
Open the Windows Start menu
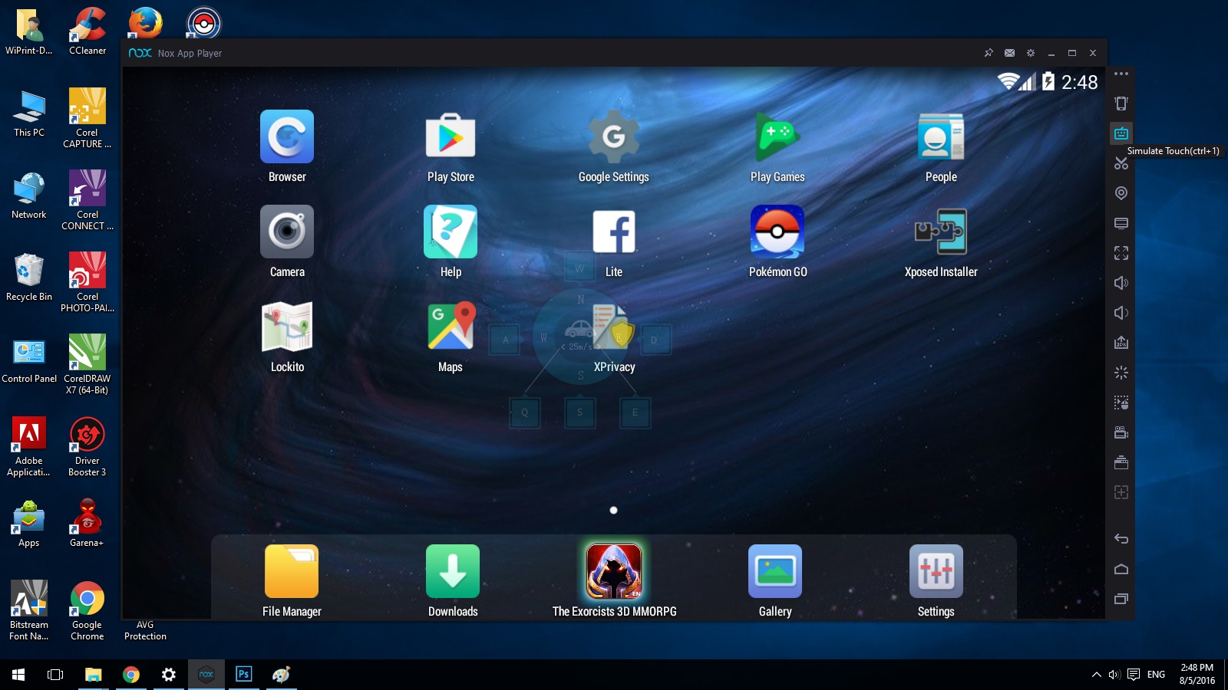tap(18, 675)
